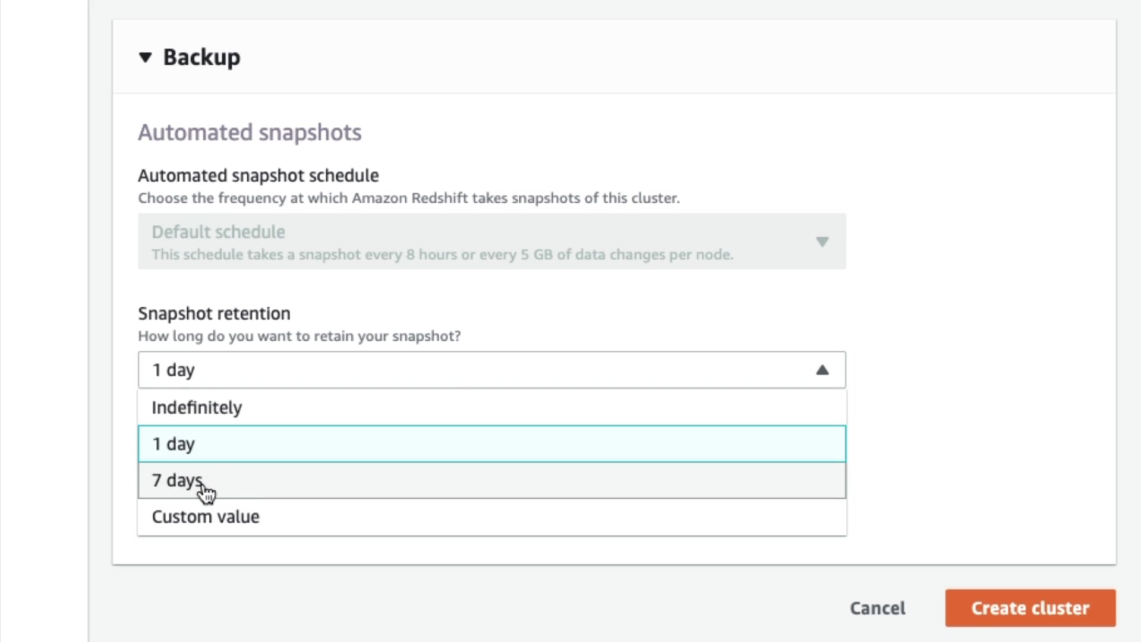Click 'How long do you want to retain' text

click(x=300, y=336)
